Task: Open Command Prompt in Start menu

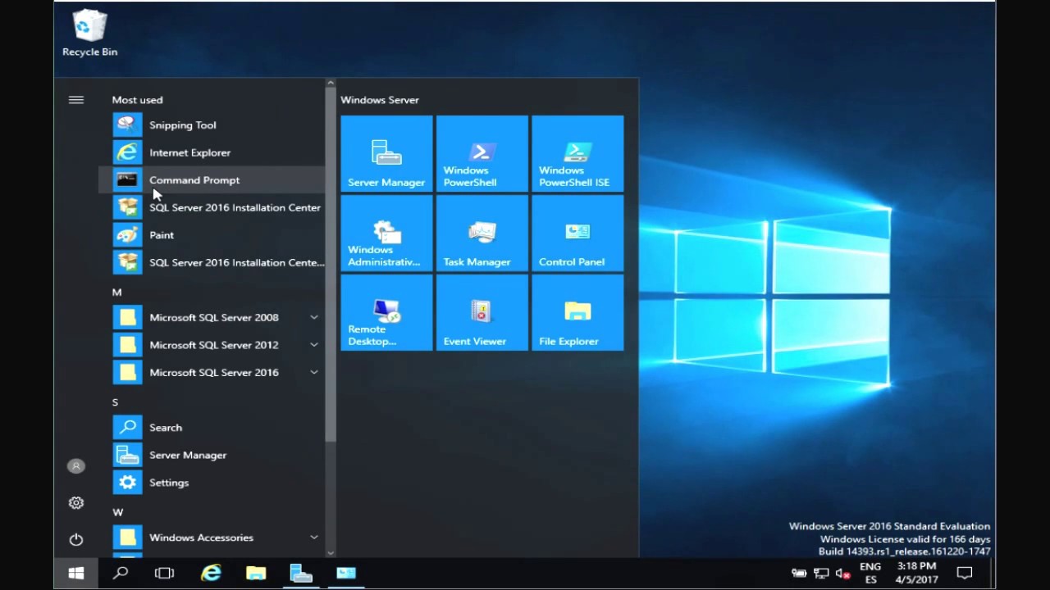Action: 212,179
